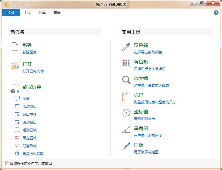
Task: Click the active window capture icon
Action: coord(17,106)
